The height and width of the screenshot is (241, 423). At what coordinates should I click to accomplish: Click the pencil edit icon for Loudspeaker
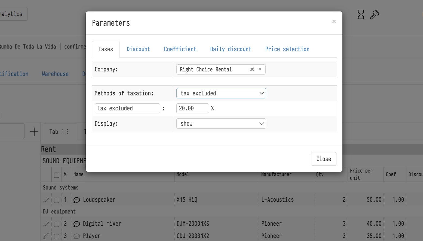46,200
